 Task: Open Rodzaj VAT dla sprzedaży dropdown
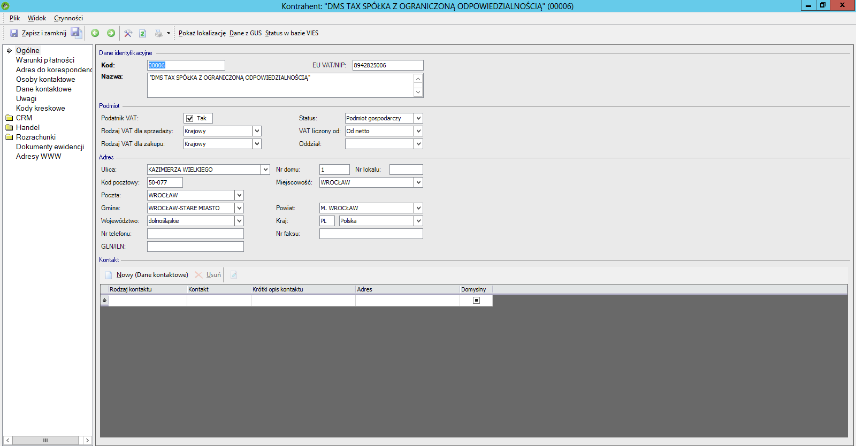(x=257, y=131)
